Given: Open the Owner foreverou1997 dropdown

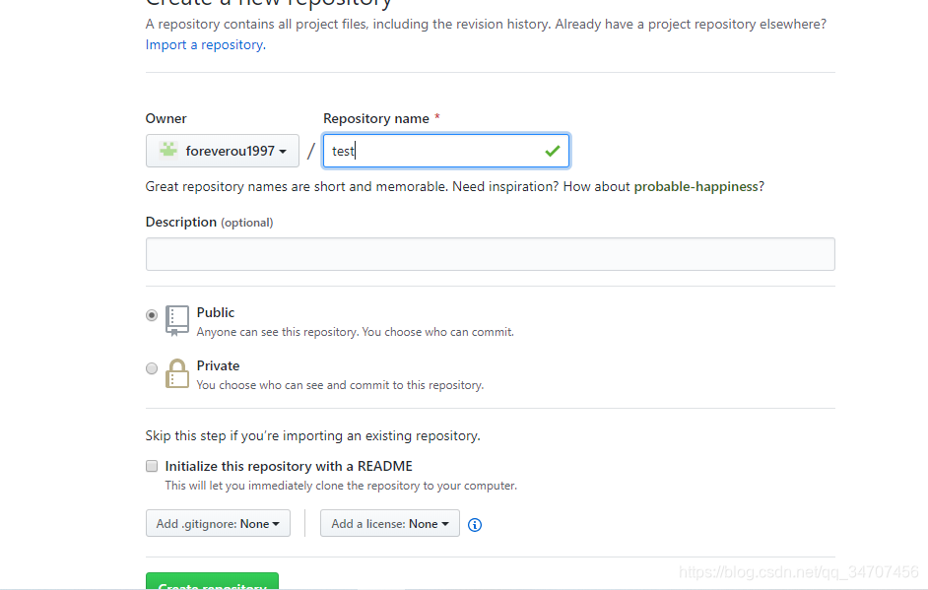Looking at the screenshot, I should [223, 151].
